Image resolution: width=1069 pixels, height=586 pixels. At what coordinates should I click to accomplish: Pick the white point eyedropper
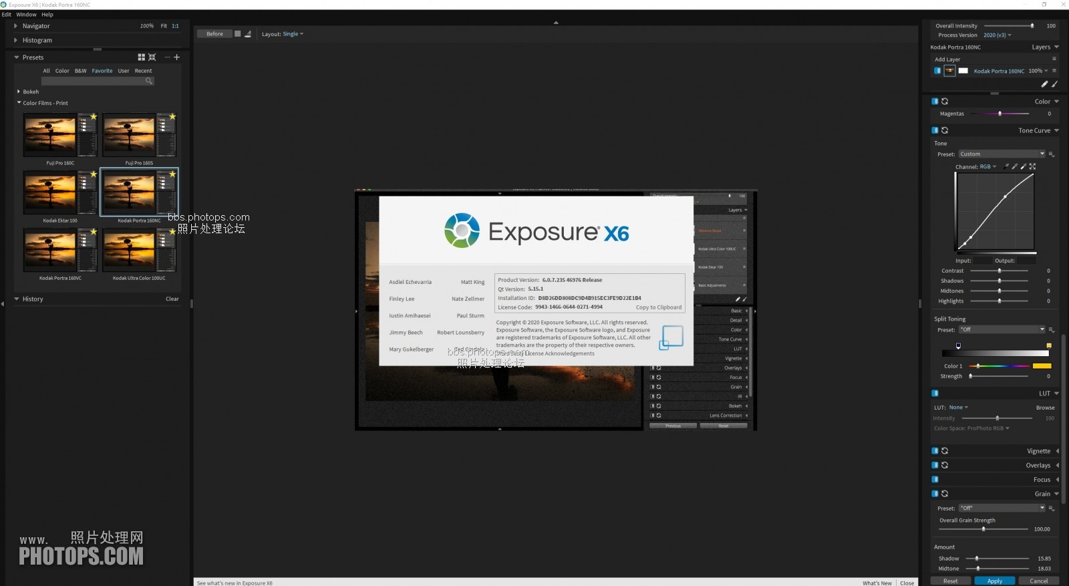coord(1024,166)
